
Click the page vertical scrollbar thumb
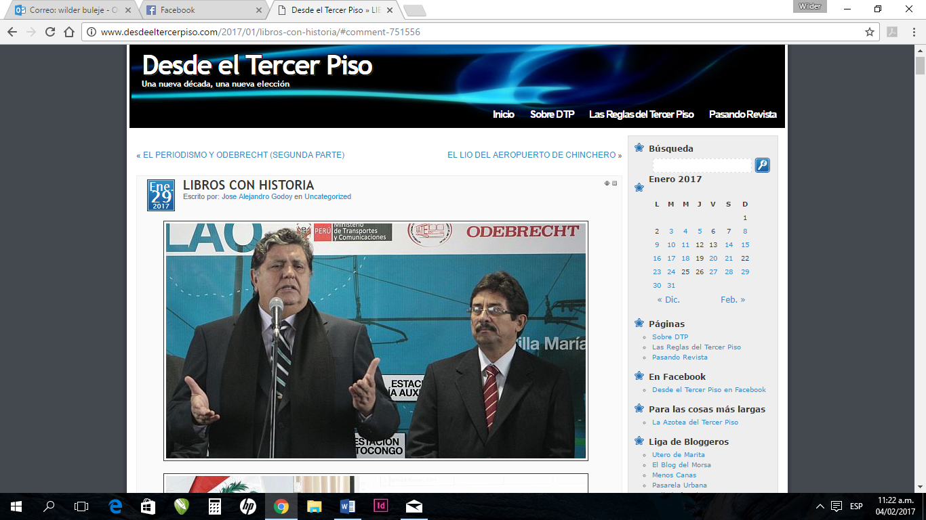(920, 66)
